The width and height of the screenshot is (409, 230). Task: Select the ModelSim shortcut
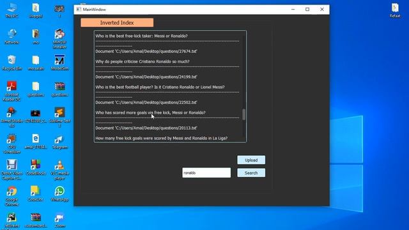click(x=59, y=63)
